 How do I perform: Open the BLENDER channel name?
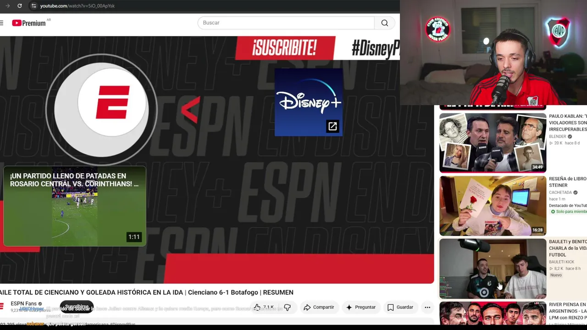coord(558,137)
